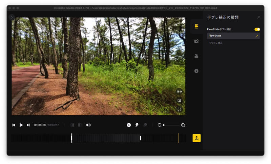Click the timeline zoom slider handle

pos(164,125)
